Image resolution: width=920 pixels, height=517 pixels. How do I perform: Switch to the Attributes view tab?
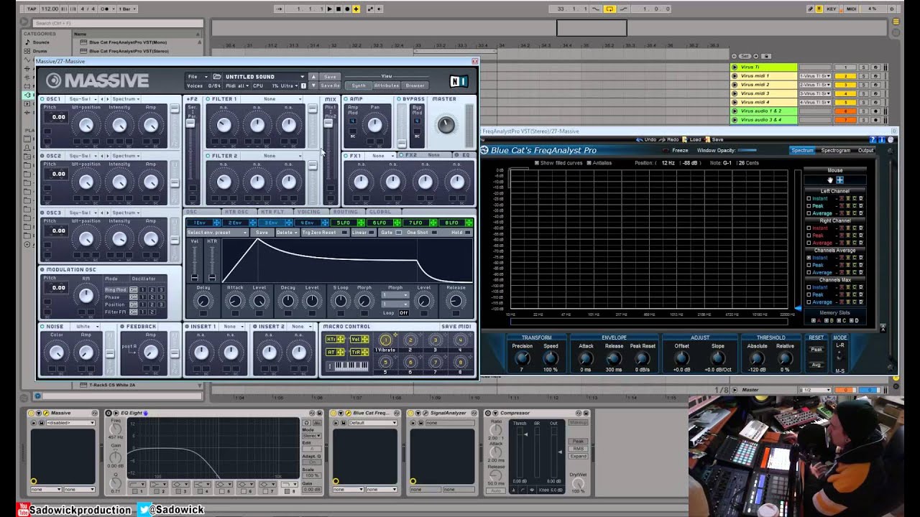[387, 85]
